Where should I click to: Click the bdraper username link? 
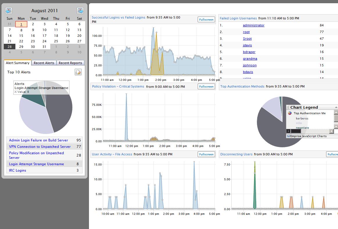(x=249, y=52)
